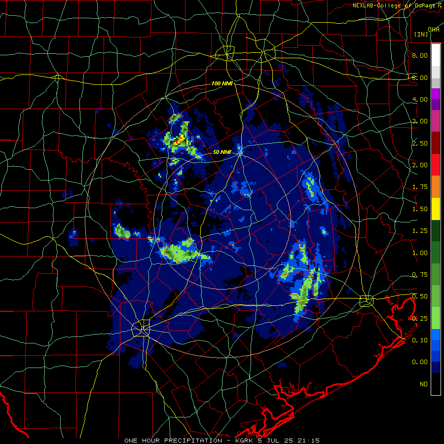This screenshot has height=444, width=444.
Task: Select the 1.75 legend value
Action: coord(420,187)
